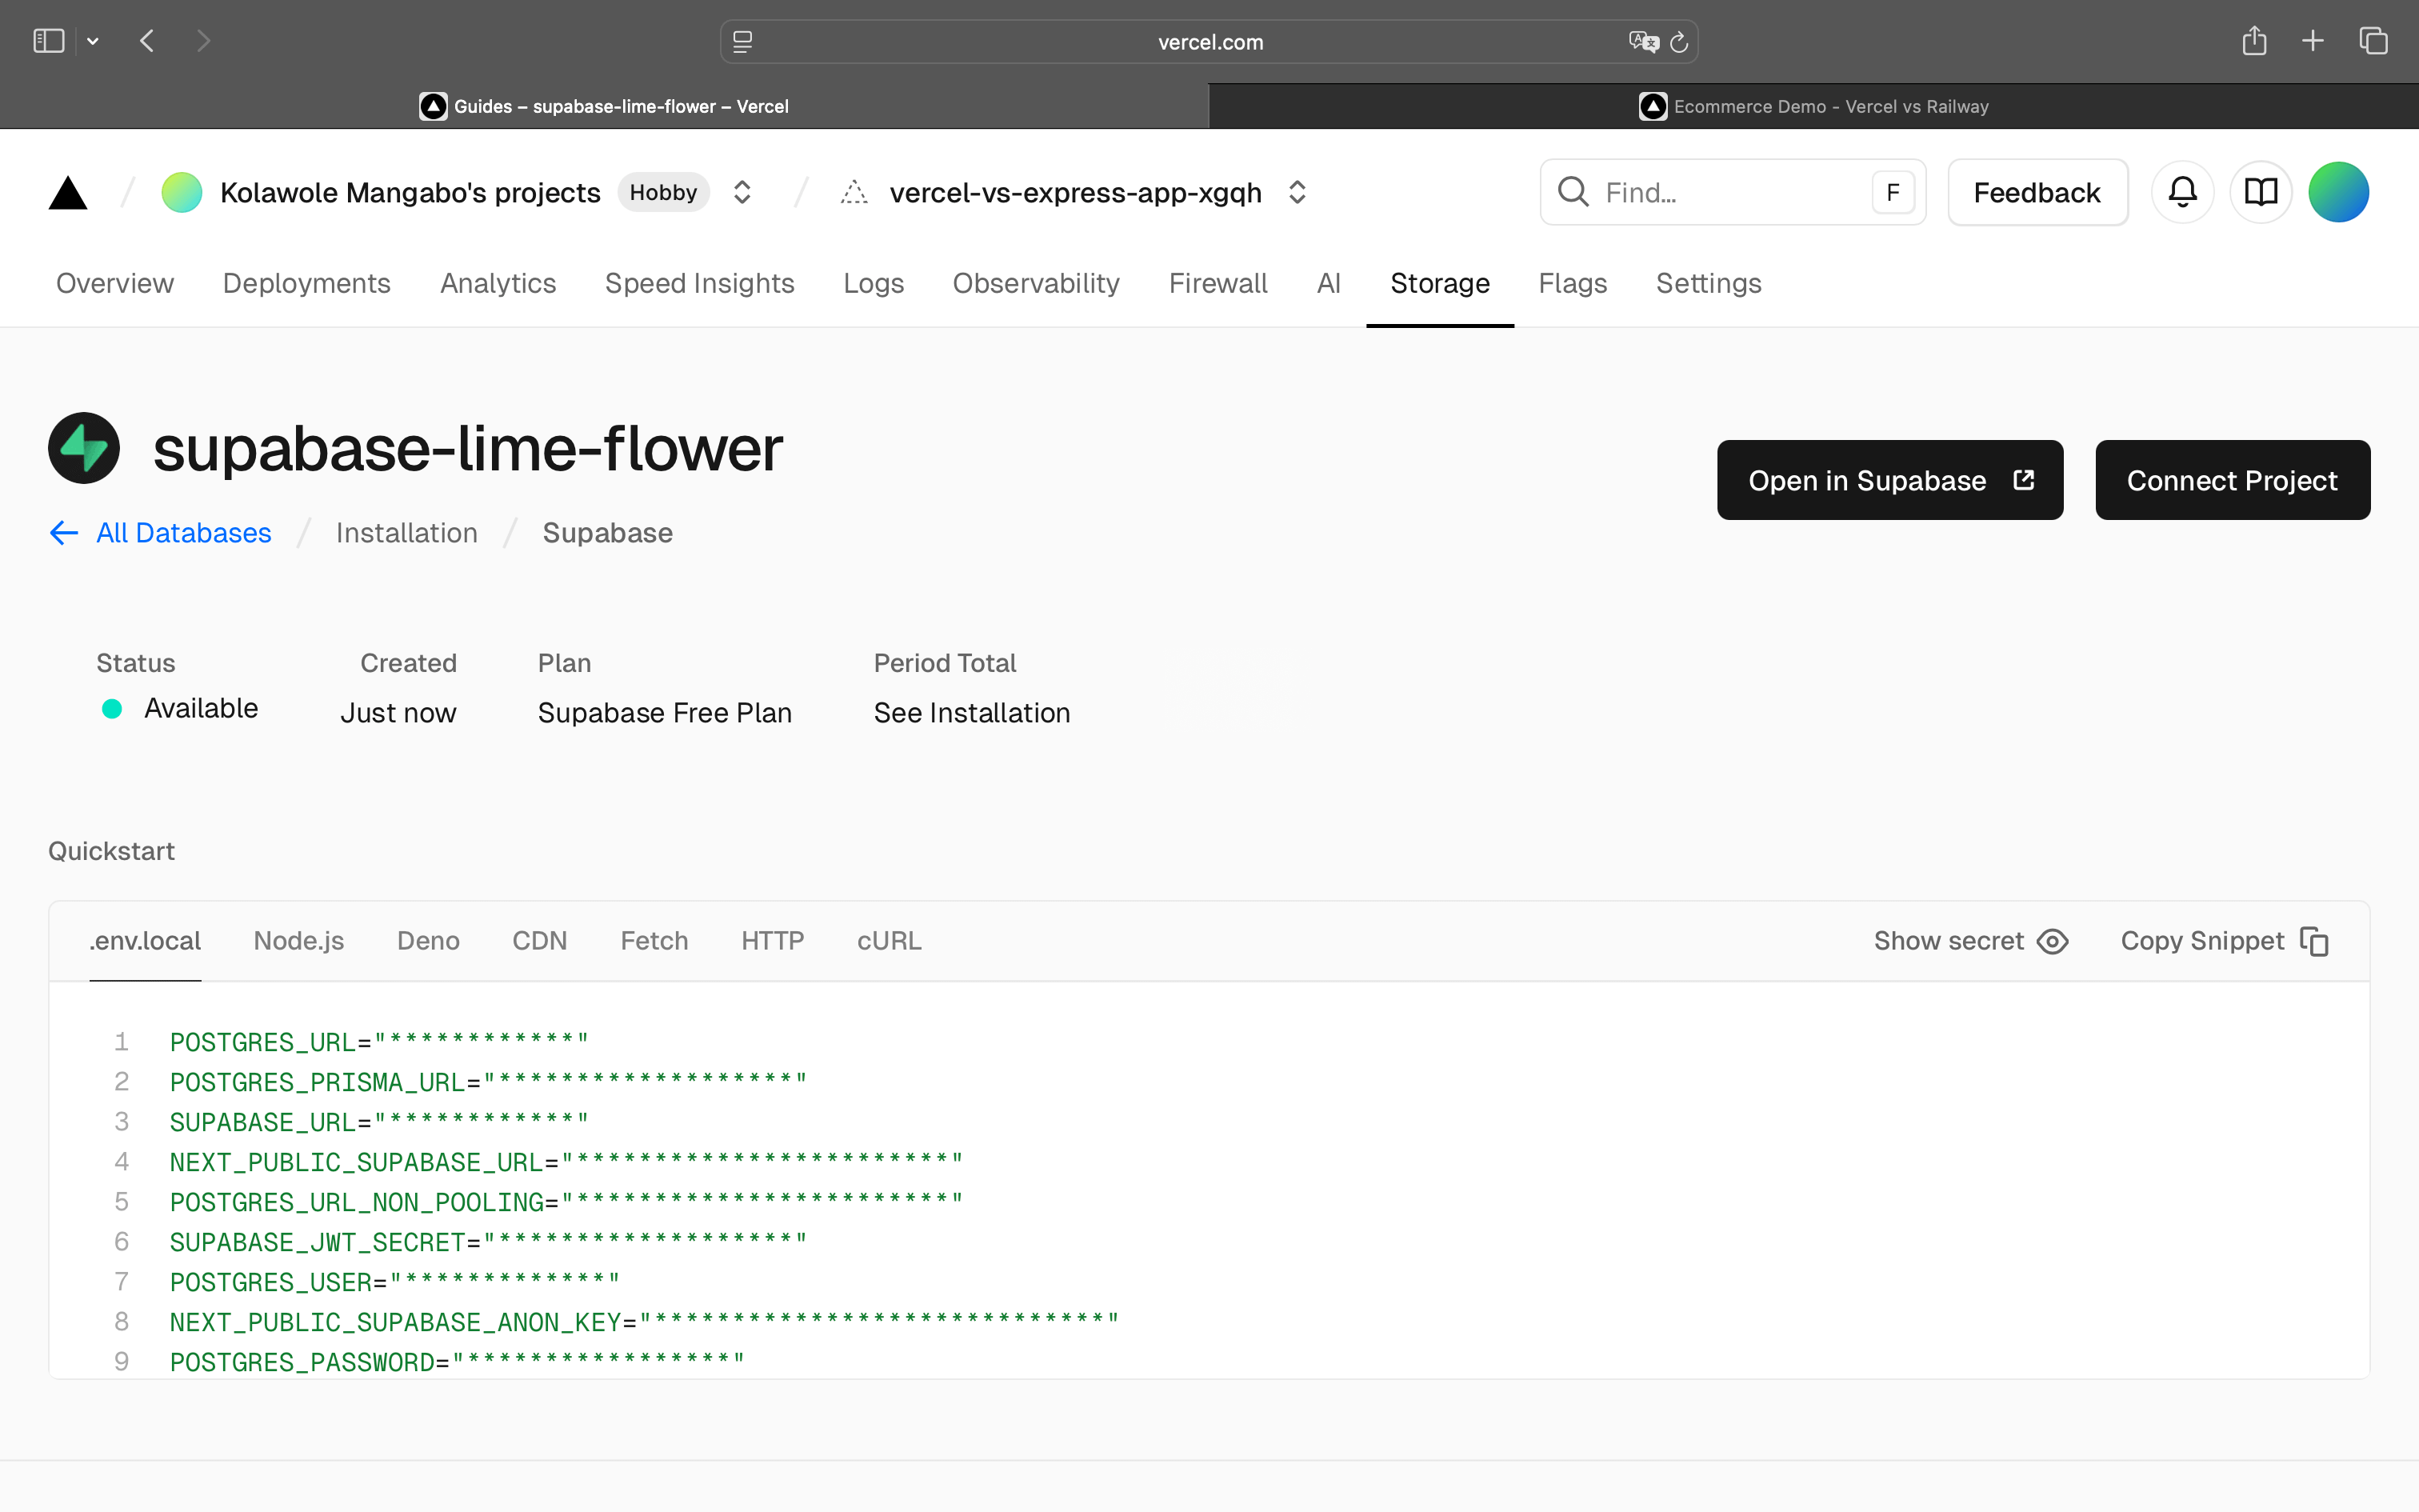Viewport: 2419px width, 1512px height.
Task: Reload the page in Safari
Action: (x=1679, y=42)
